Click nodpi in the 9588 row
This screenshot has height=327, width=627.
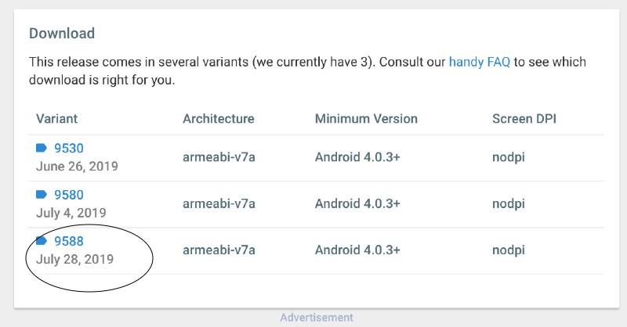point(509,250)
